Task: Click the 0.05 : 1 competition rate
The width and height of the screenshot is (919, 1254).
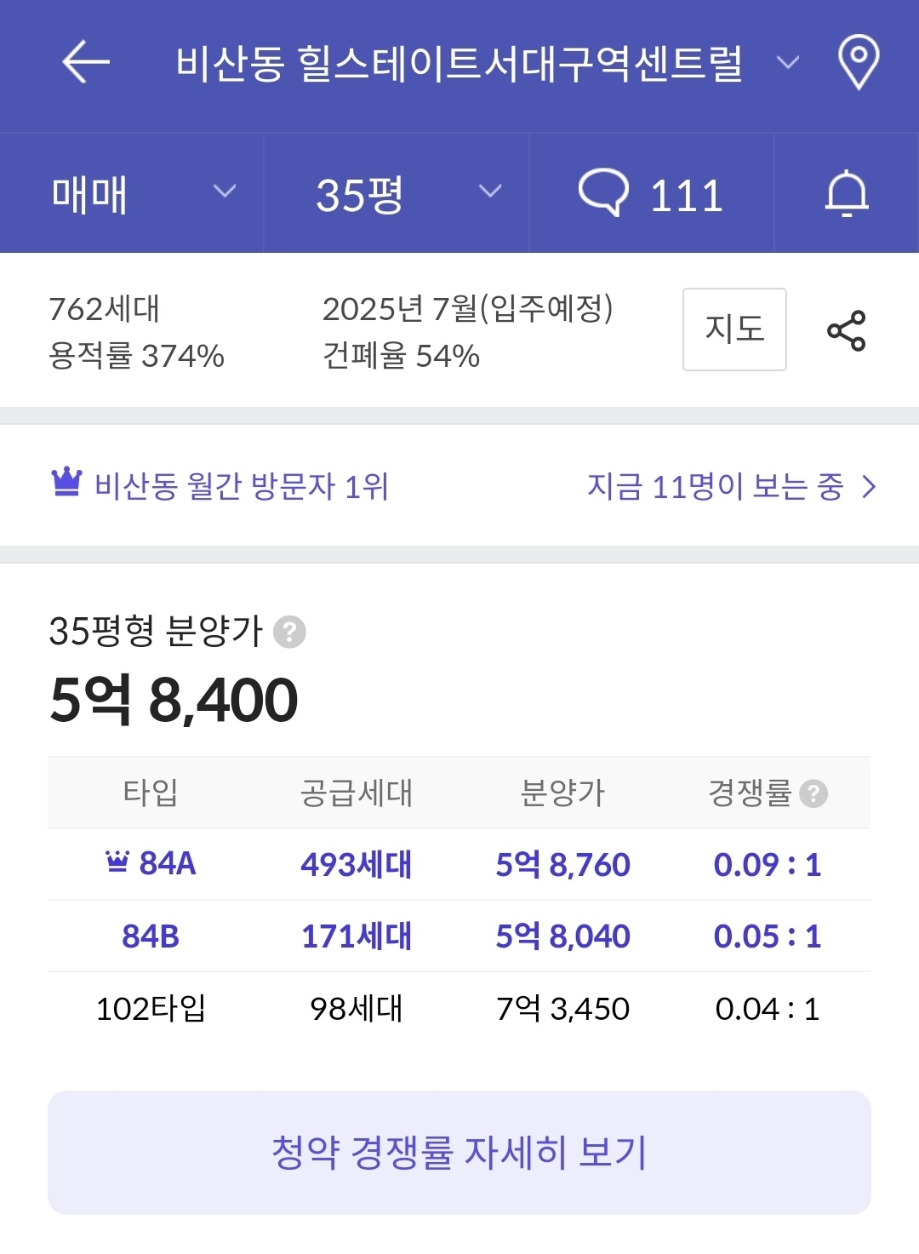Action: [x=768, y=936]
